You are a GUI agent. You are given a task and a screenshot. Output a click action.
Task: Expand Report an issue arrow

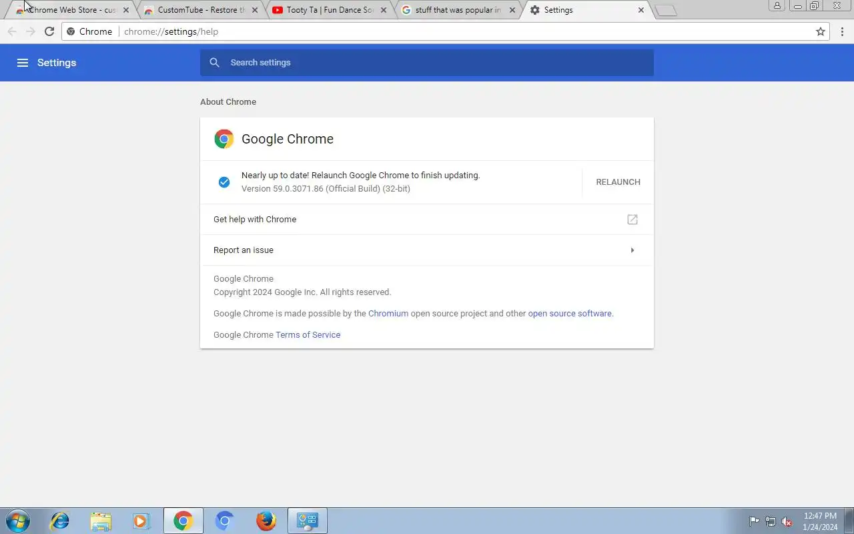[x=632, y=250]
